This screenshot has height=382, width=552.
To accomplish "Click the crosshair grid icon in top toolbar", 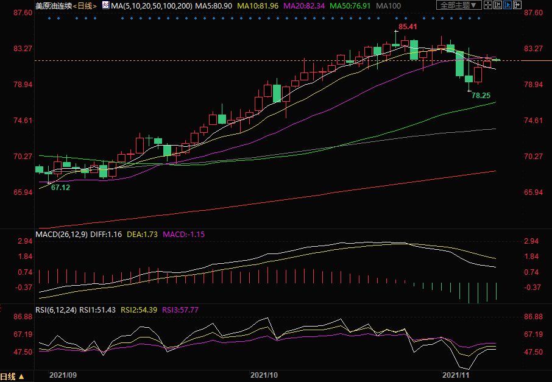I will point(487,5).
